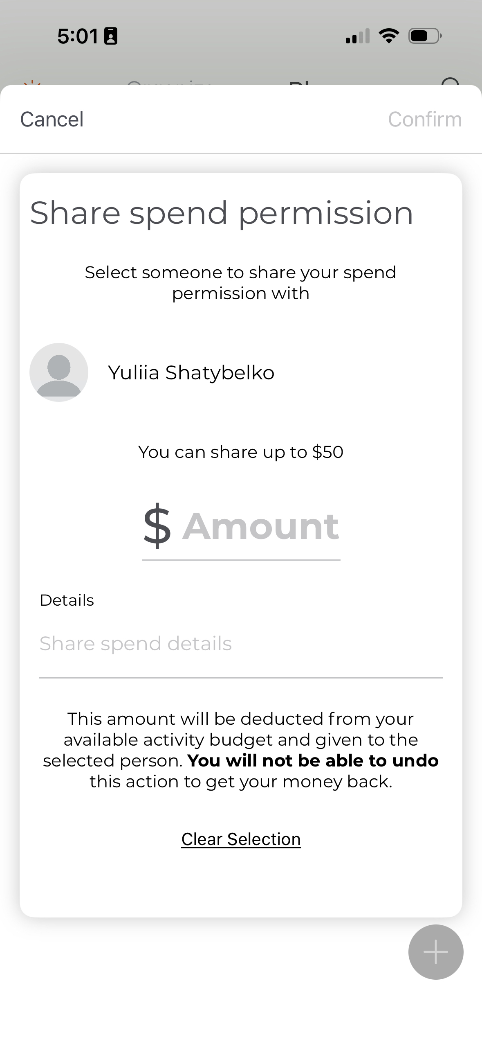Tap the search magnifier icon behind sheet
This screenshot has width=482, height=1046.
451,82
